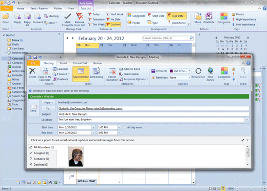Open help in meeting window
Viewport: 267px width, 191px height.
pos(248,63)
